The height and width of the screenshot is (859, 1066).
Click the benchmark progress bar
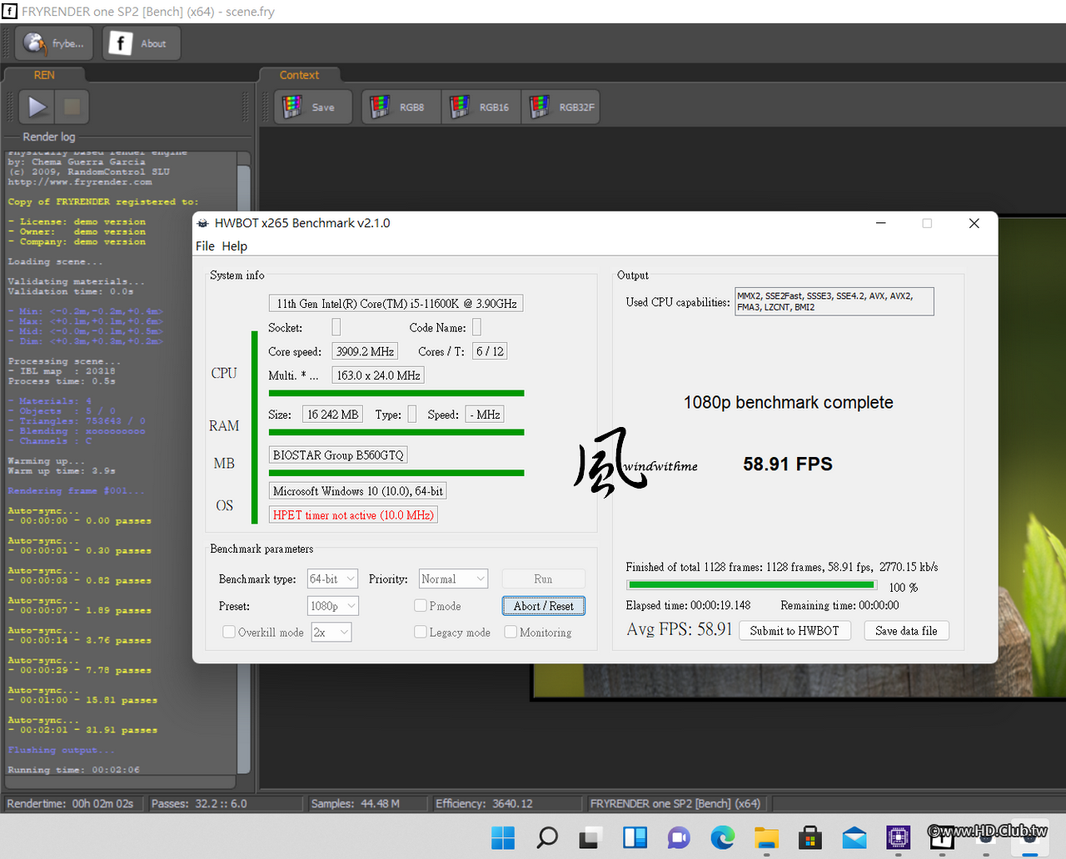pos(751,586)
